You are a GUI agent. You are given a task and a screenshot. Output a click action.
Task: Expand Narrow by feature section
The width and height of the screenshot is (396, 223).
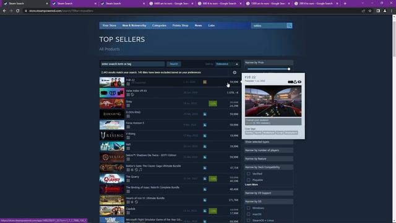point(269,159)
